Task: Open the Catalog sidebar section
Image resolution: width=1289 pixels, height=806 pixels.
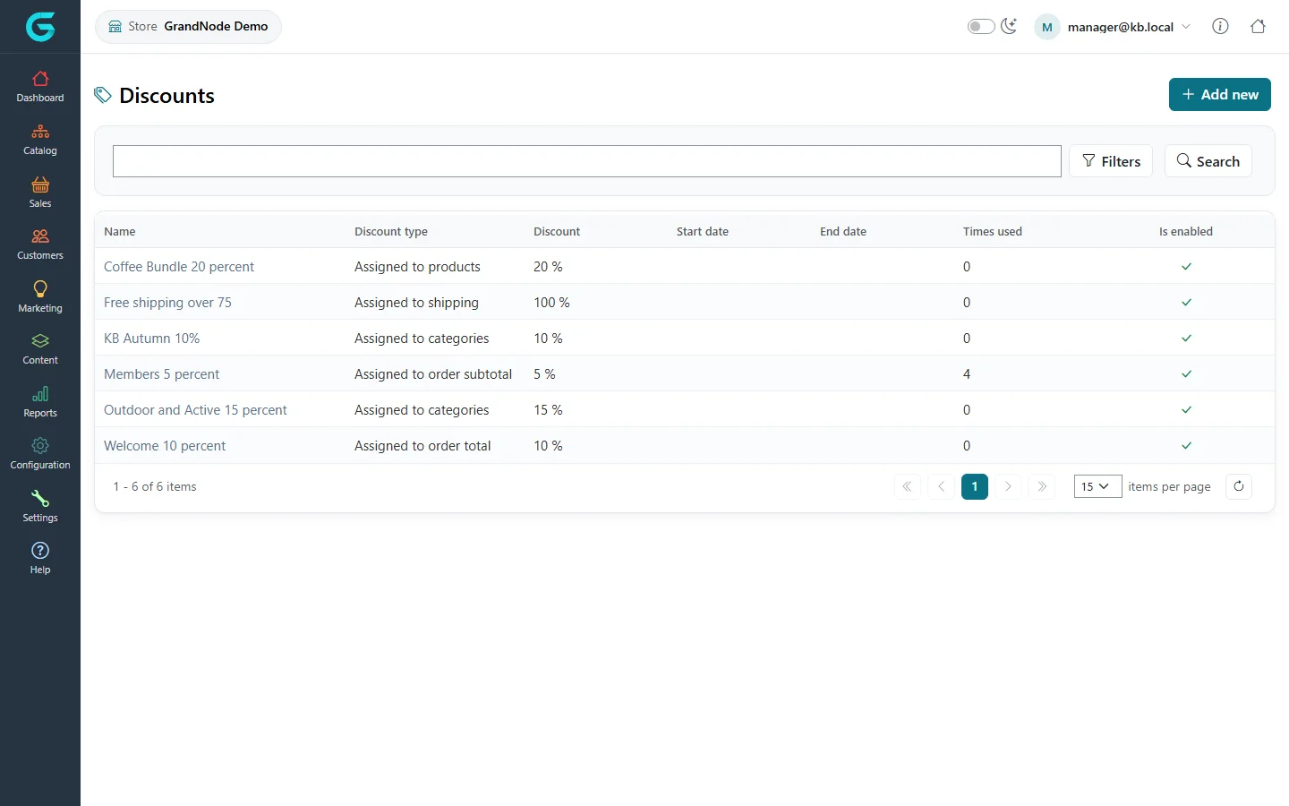Action: tap(40, 140)
